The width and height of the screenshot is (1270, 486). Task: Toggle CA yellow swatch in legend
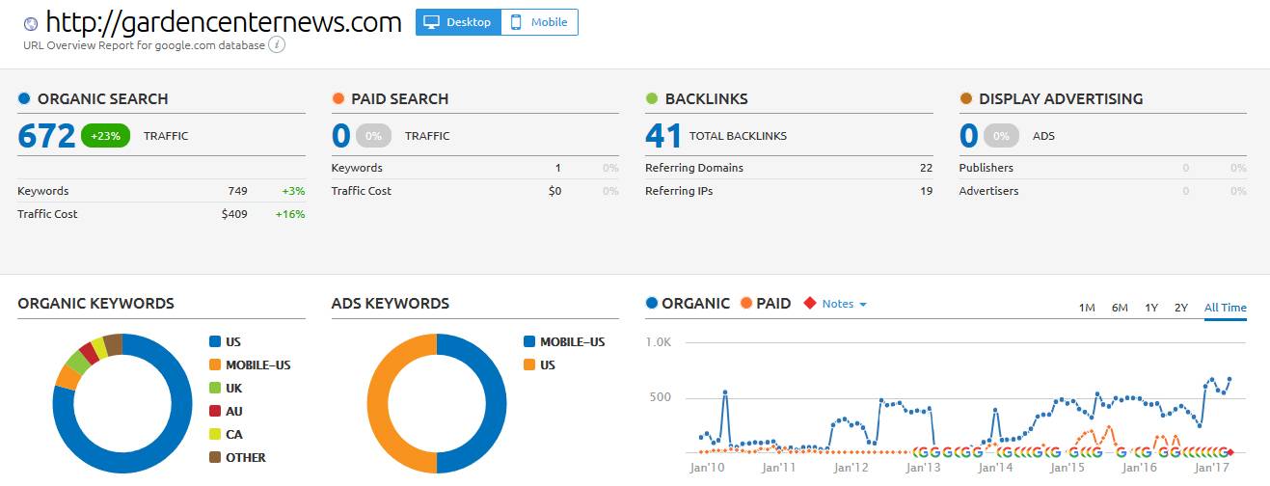pyautogui.click(x=215, y=434)
